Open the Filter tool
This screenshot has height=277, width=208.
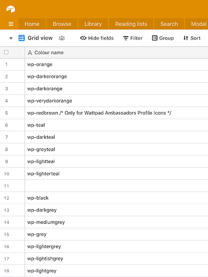click(133, 38)
